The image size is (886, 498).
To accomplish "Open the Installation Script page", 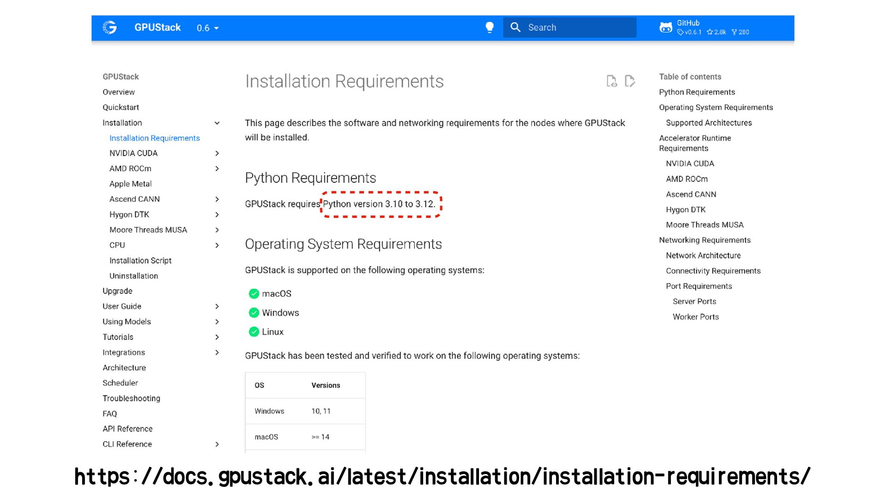I will point(140,261).
